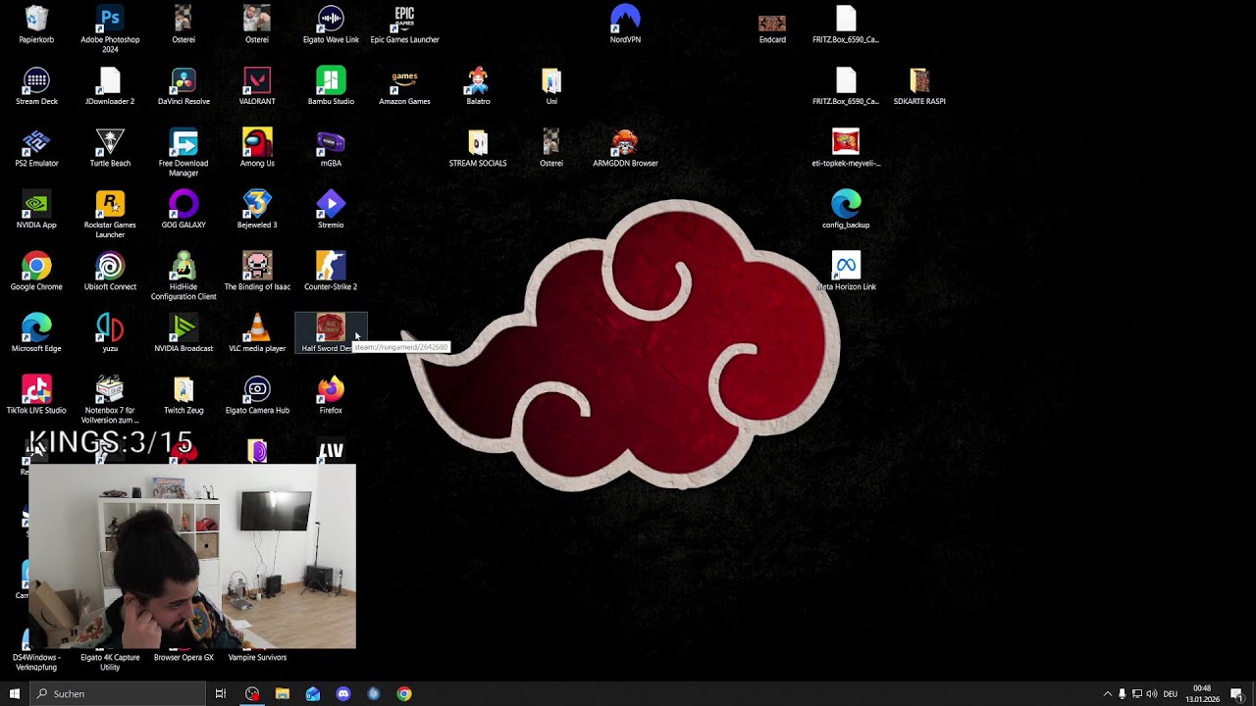
Task: Select The Binding of Isaac icon
Action: pos(257,273)
